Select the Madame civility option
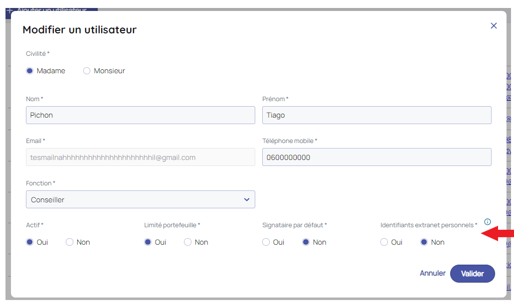This screenshot has width=514, height=303. pyautogui.click(x=30, y=71)
